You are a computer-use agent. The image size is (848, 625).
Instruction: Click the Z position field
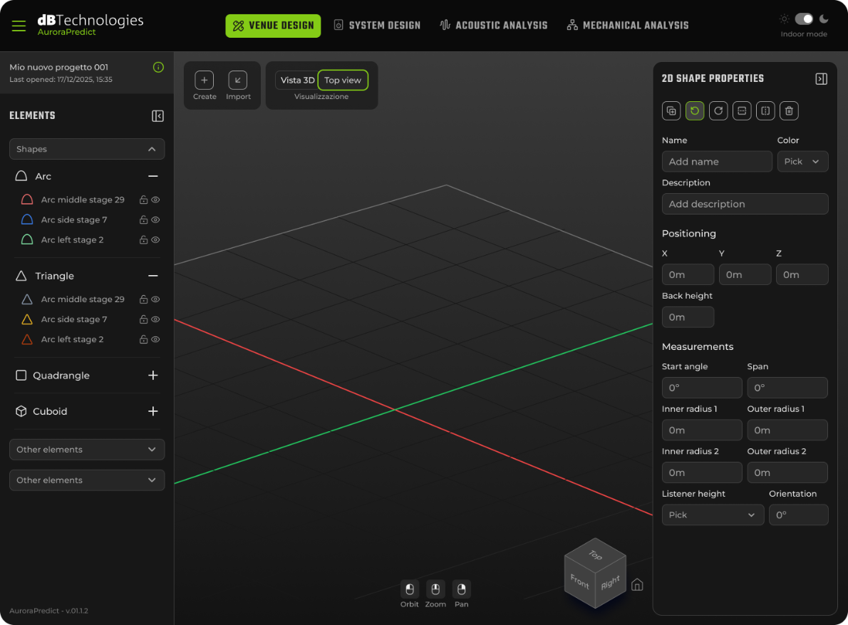point(802,274)
